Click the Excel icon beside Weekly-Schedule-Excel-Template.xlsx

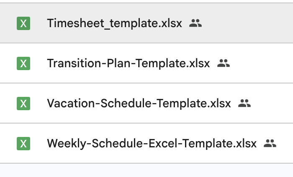pos(23,144)
